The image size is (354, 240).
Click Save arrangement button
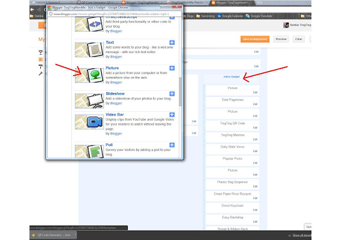255,39
